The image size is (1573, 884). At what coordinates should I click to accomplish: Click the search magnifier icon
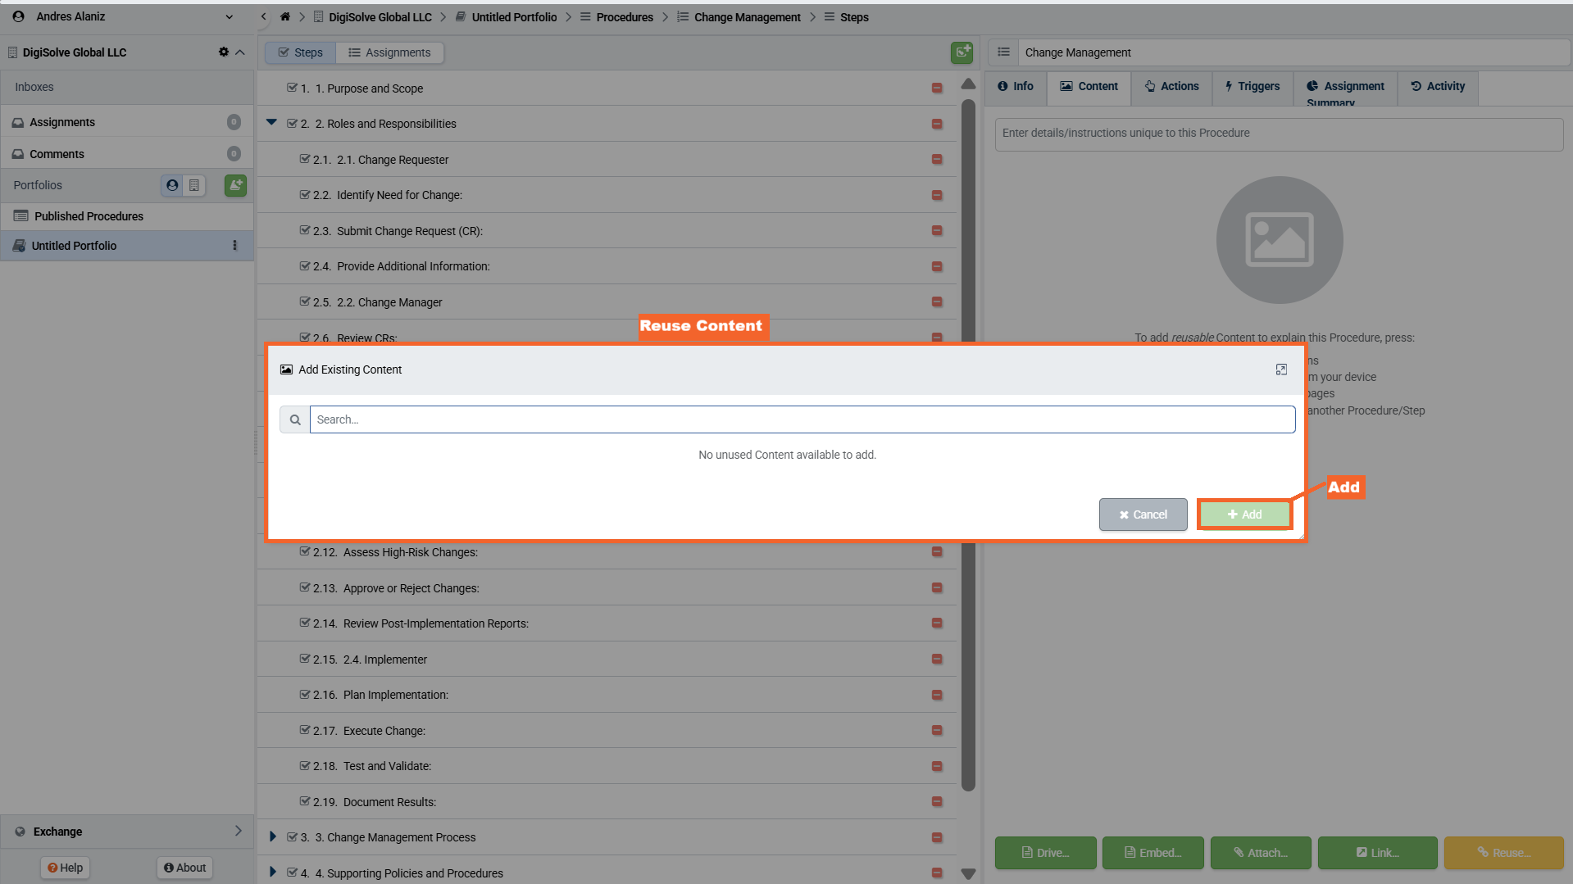[295, 419]
